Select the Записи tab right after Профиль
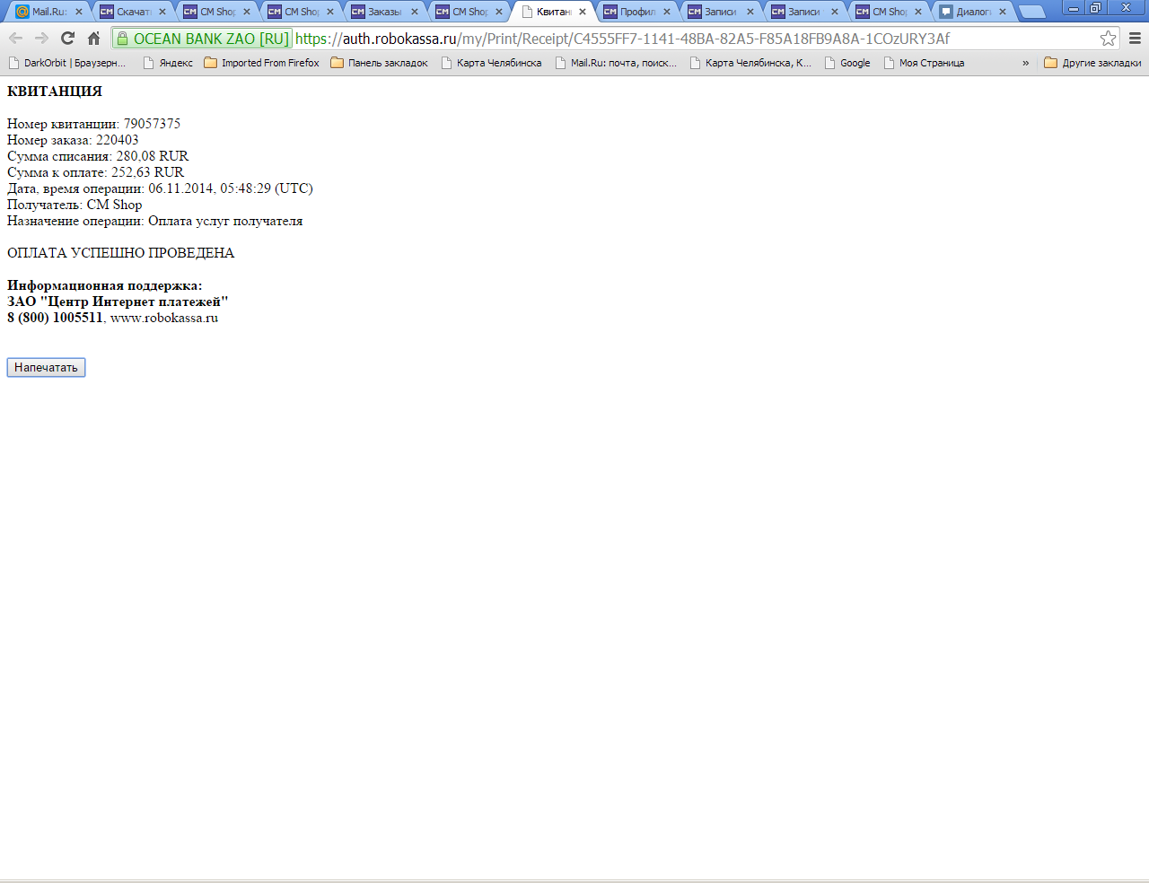This screenshot has height=883, width=1149. point(721,12)
